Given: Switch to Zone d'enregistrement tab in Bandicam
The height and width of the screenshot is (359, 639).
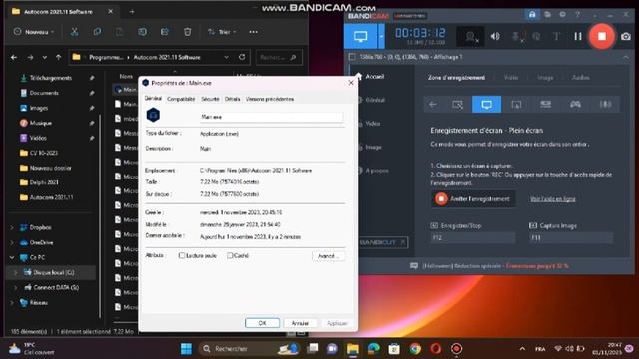Looking at the screenshot, I should tap(456, 78).
